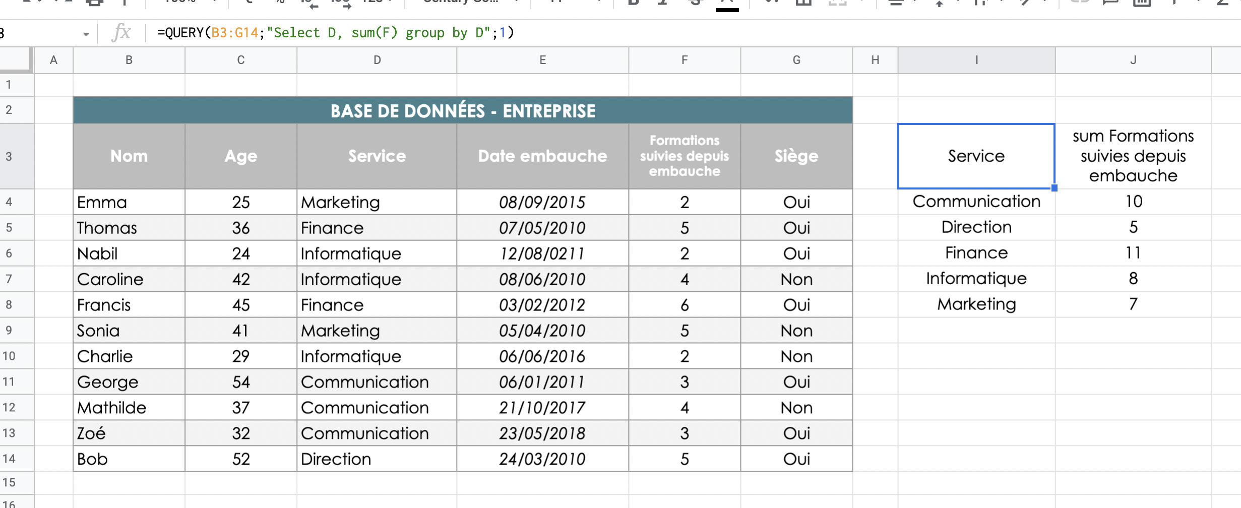1241x508 pixels.
Task: Click Bob's Direction service cell
Action: tap(377, 459)
